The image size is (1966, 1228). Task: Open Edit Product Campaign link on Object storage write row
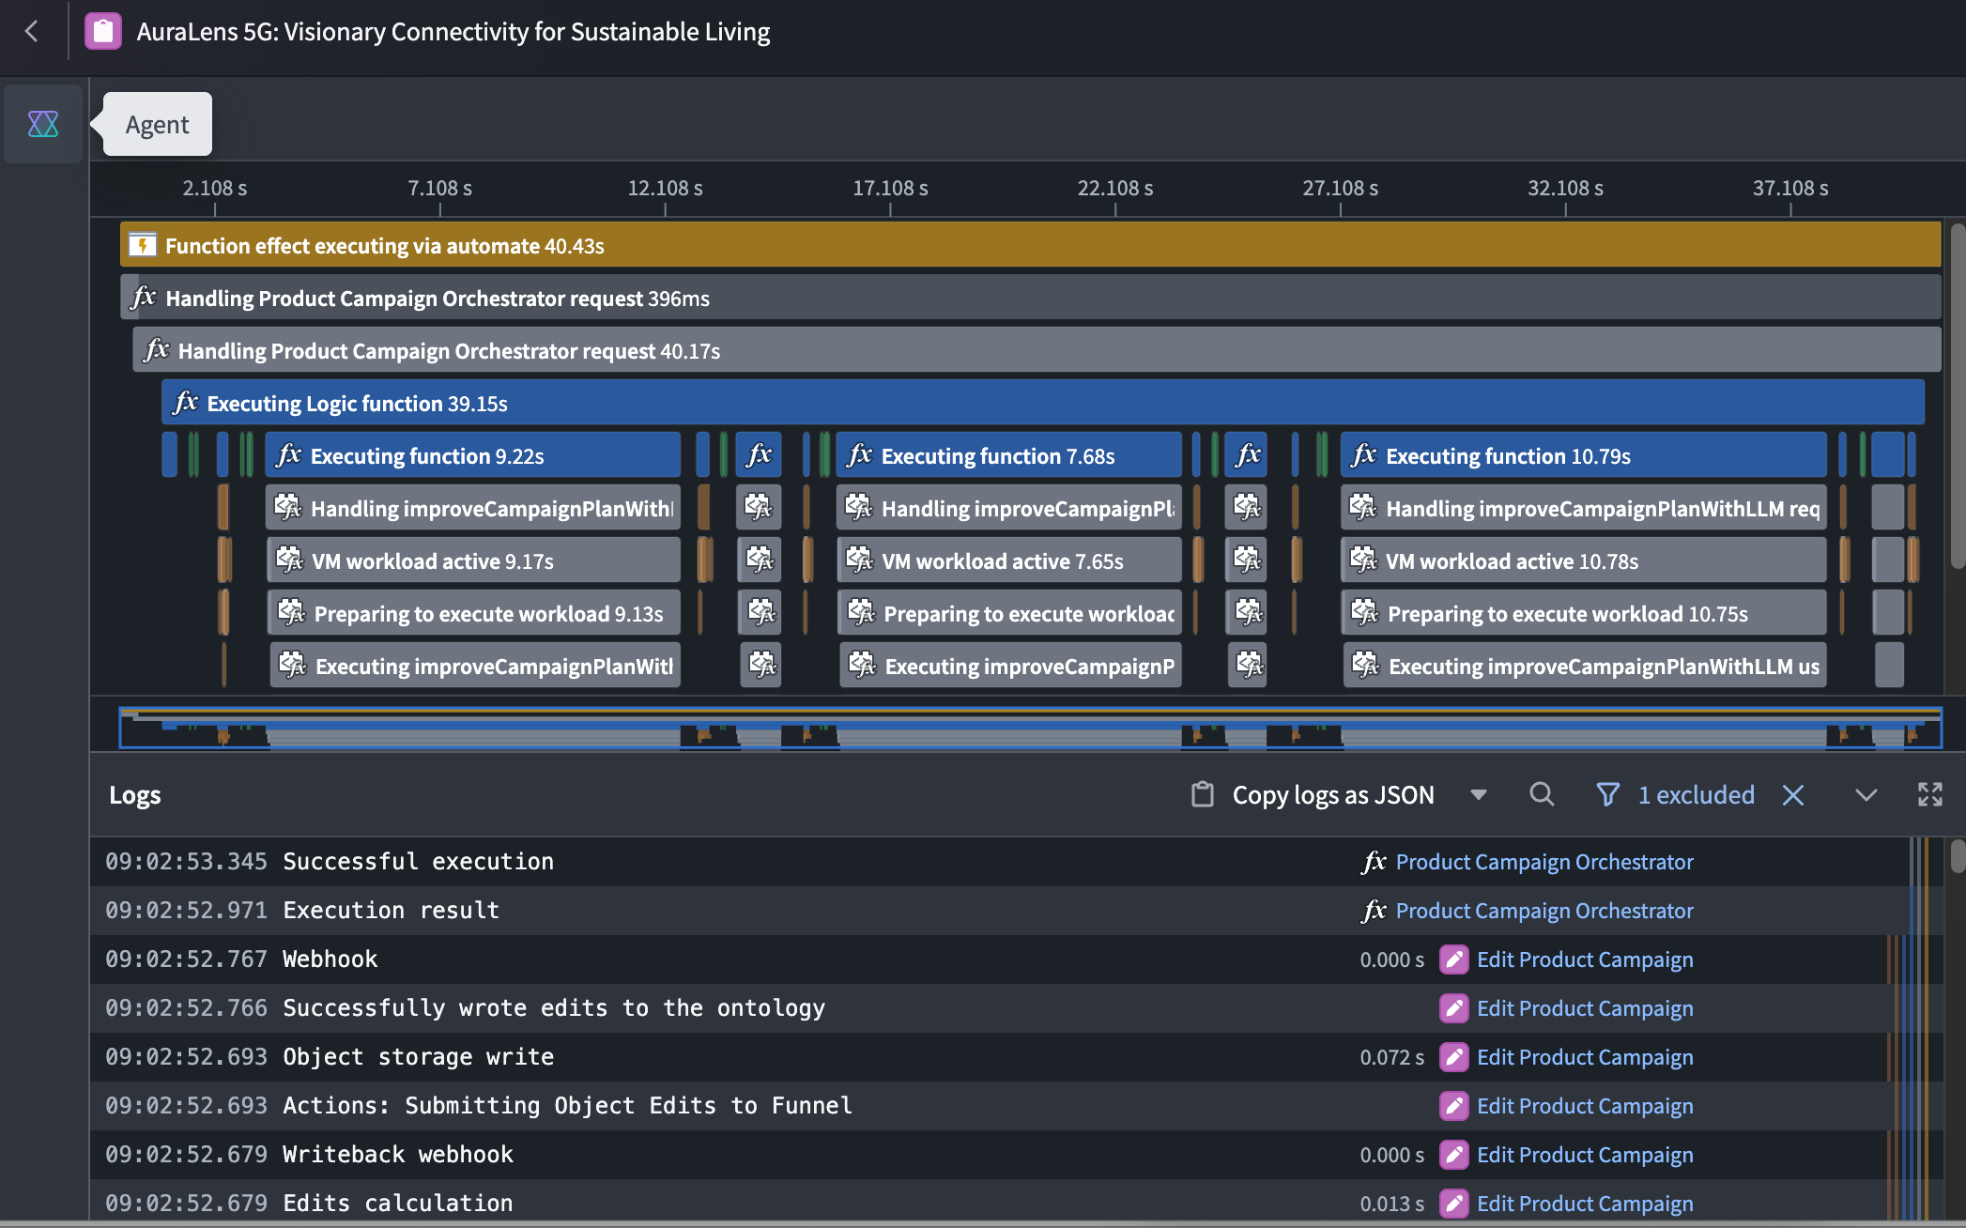click(x=1585, y=1057)
